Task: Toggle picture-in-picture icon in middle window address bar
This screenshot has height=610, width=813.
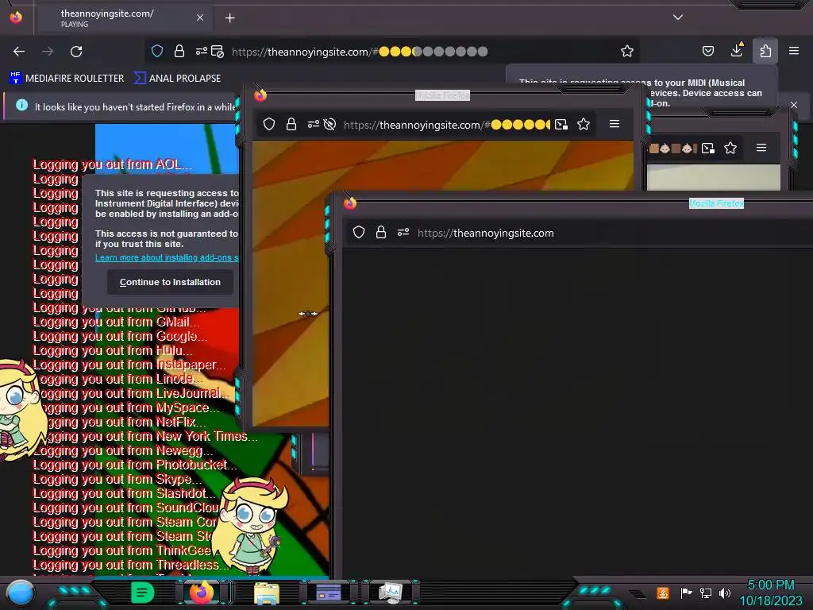Action: pyautogui.click(x=561, y=125)
